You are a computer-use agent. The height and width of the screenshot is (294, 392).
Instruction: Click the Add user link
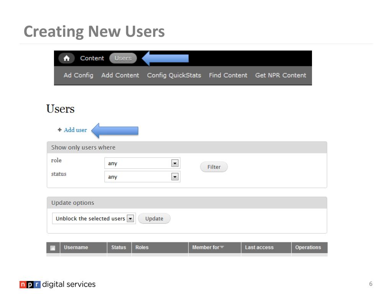pos(75,130)
